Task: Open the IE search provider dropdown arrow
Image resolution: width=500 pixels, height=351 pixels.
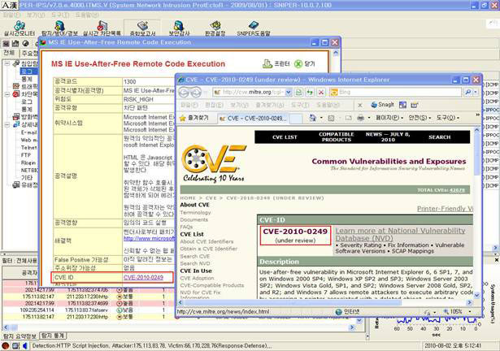Action: point(476,93)
